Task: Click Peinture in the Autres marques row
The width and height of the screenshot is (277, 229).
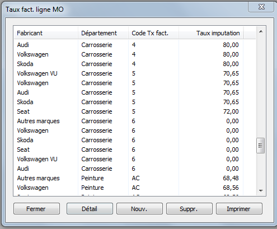Action: (x=92, y=178)
